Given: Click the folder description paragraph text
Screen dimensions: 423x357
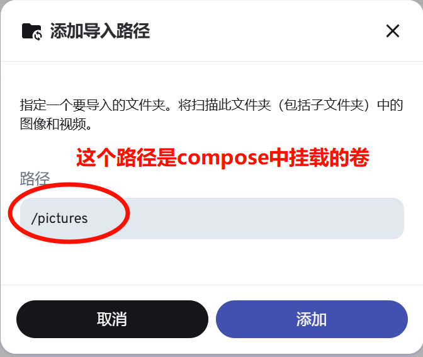Looking at the screenshot, I should (x=211, y=115).
